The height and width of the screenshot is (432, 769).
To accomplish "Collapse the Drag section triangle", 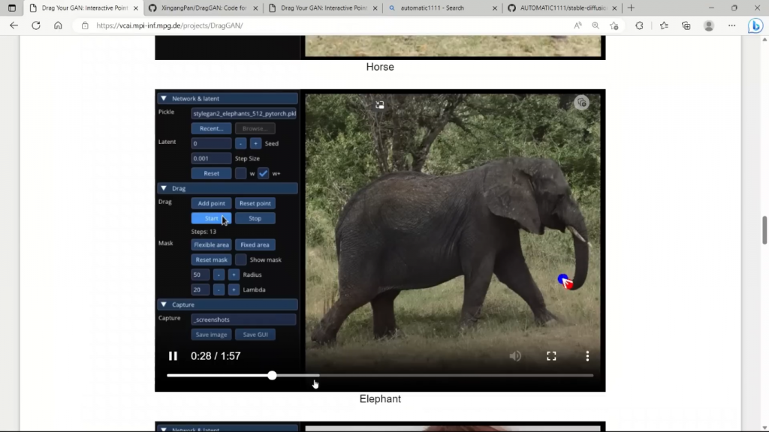I will tap(164, 188).
